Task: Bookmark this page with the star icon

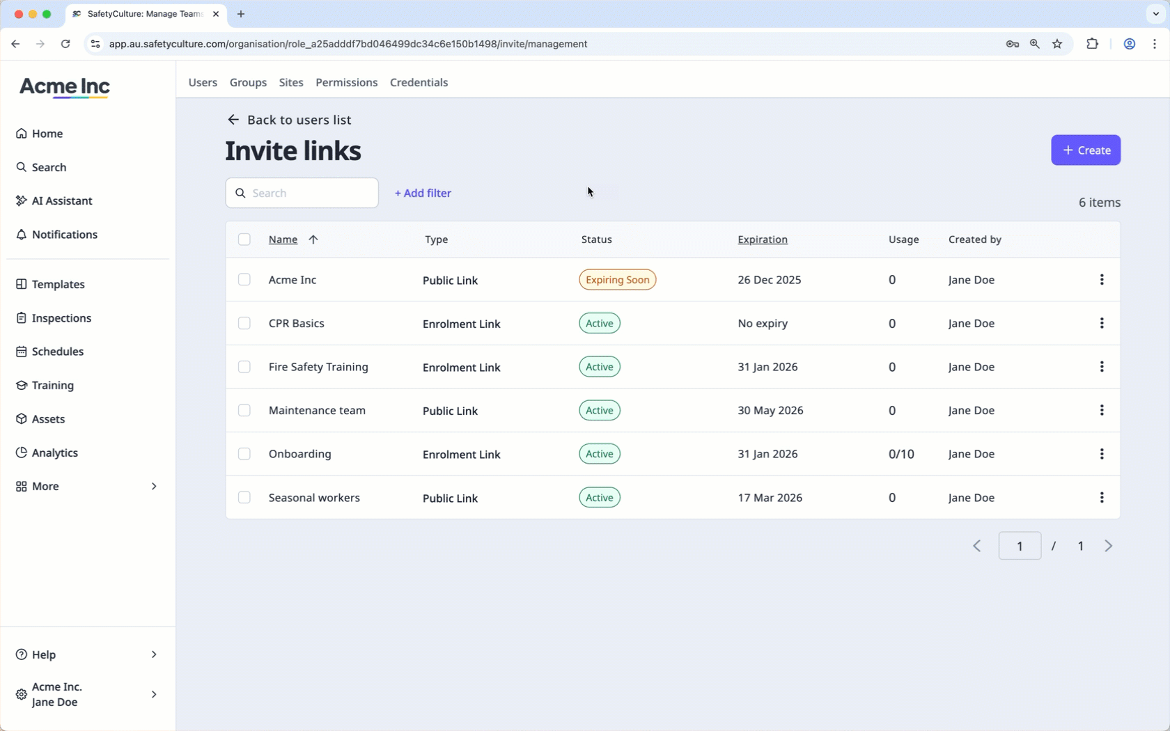Action: point(1057,44)
